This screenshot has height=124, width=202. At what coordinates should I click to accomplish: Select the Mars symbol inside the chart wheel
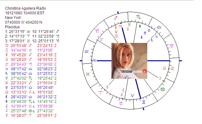click(101, 39)
